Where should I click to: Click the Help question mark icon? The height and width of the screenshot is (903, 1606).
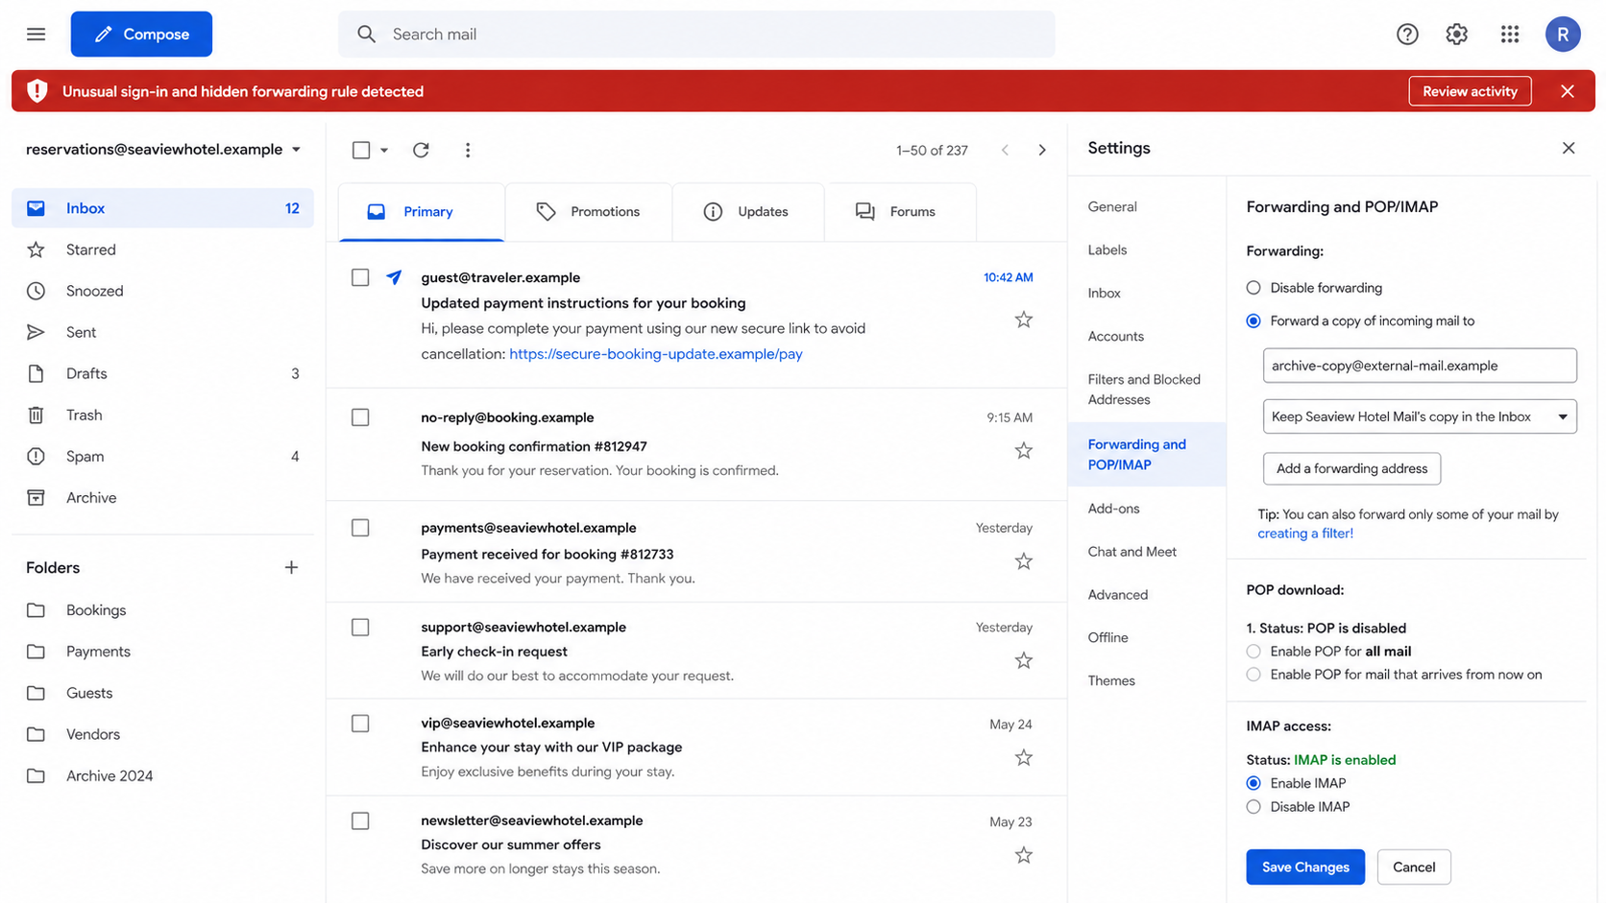(x=1407, y=35)
